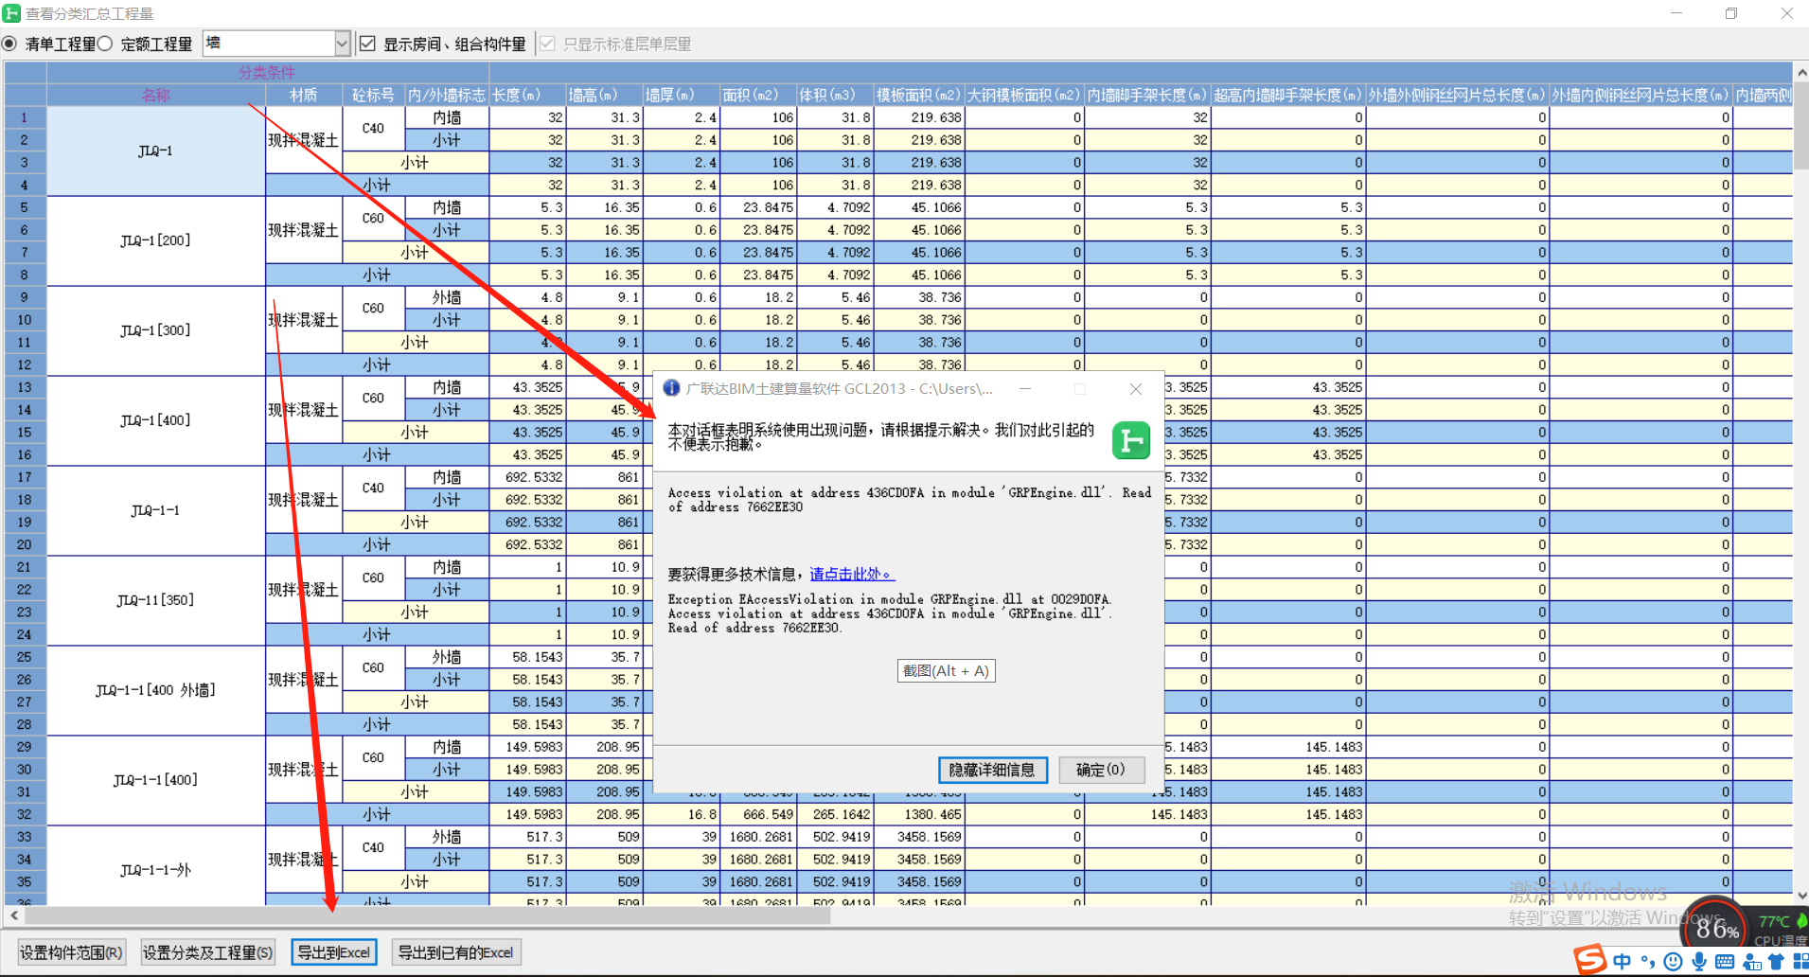Select the 定额工程量 radio button

(x=105, y=44)
